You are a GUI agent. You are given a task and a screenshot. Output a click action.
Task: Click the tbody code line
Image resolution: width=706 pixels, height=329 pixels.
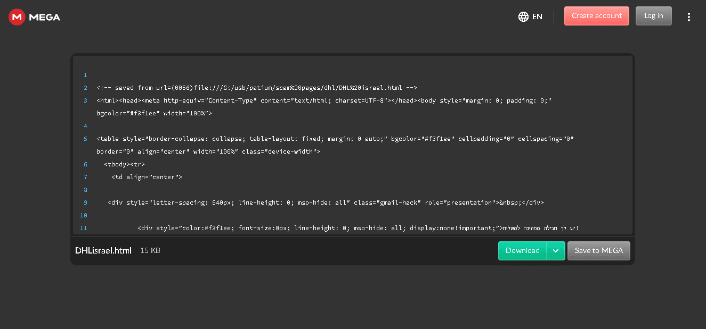[124, 165]
